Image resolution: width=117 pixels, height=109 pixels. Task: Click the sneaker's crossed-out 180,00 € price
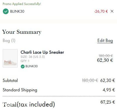pos(106,56)
